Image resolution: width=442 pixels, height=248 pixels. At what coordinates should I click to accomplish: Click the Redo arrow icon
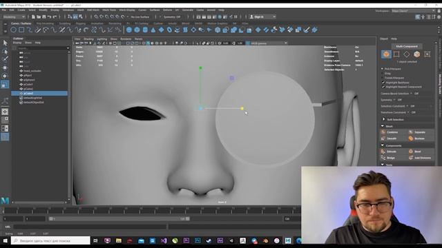(x=55, y=17)
